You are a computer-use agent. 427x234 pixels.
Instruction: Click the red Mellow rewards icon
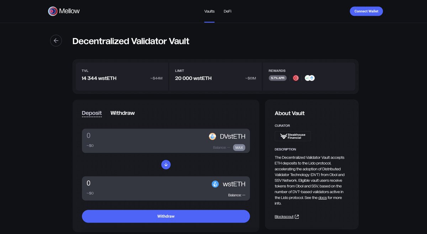[x=296, y=78]
